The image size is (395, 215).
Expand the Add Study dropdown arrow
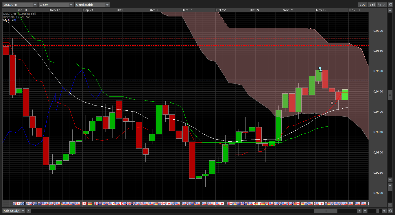[x=23, y=211]
